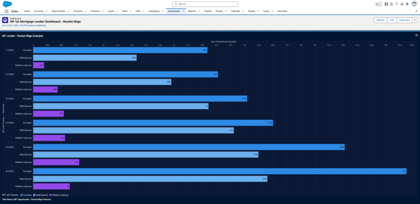420x204 pixels.
Task: Click the 3/1/2024 Refi(Non Cashout) bar
Action: [49, 114]
